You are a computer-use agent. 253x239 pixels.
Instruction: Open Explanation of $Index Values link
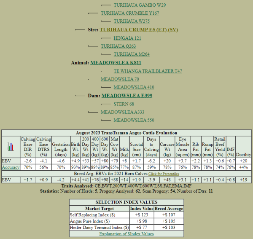point(126,234)
